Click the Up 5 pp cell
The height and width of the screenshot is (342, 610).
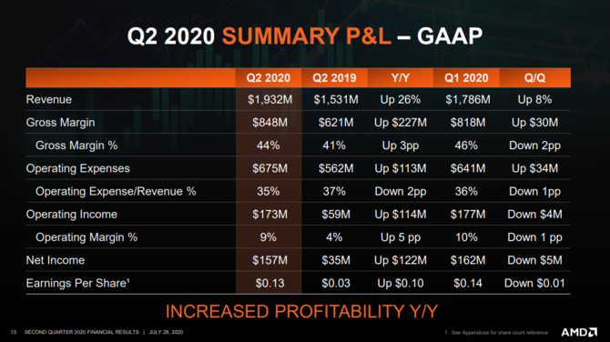pos(401,237)
